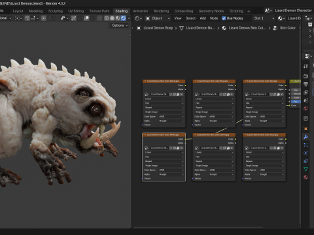Unlink image in the Black.jpg node
This screenshot has width=314, height=235.
coord(181,94)
